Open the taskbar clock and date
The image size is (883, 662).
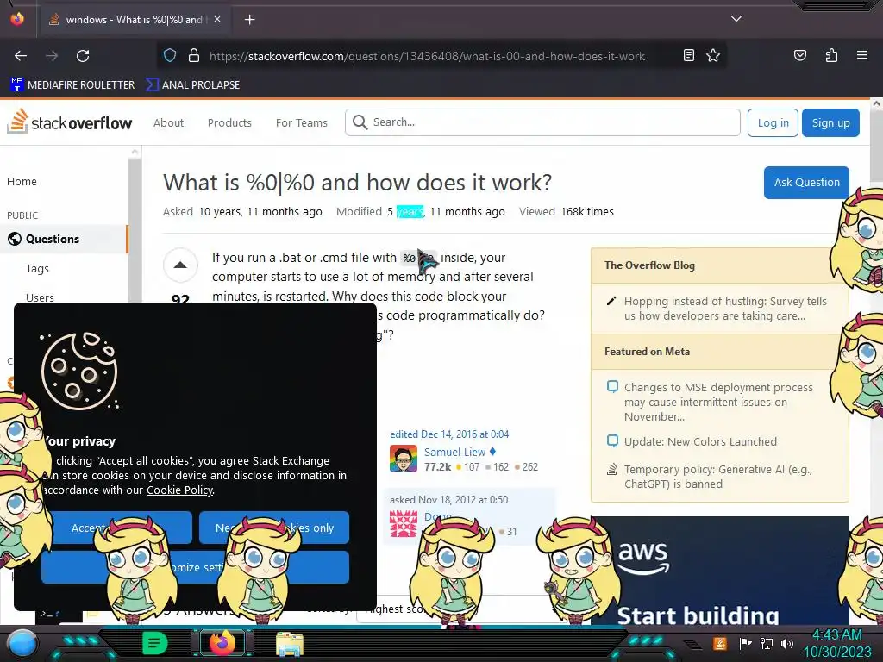836,643
